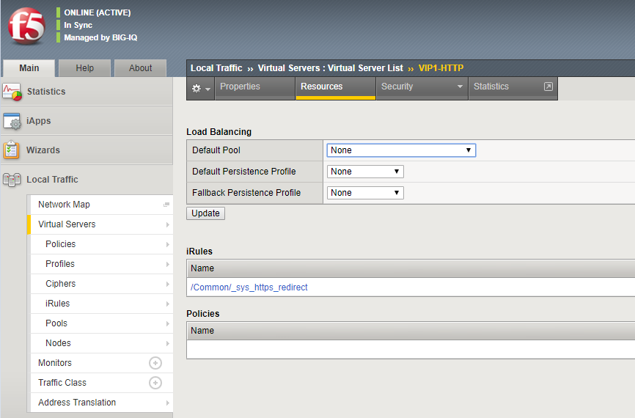Screen dimensions: 635x418
Task: Click the Update button
Action: (x=206, y=213)
